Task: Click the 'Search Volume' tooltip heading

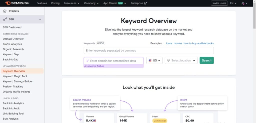Action: [x=82, y=100]
